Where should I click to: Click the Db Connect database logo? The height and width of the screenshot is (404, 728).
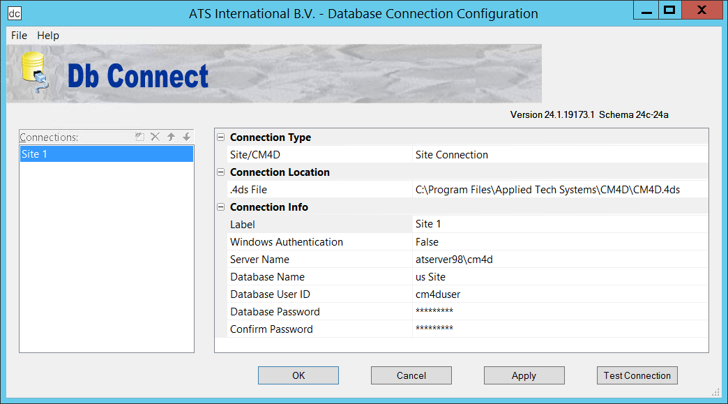(x=33, y=73)
